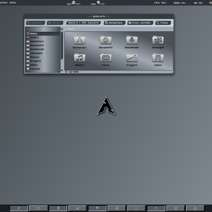Click the first dock button on left
Viewport: 212px width, 212px height.
click(x=19, y=208)
